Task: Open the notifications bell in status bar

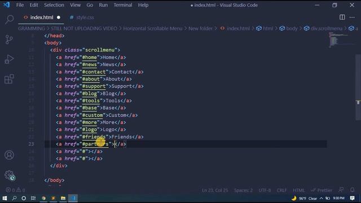Action: [352, 190]
